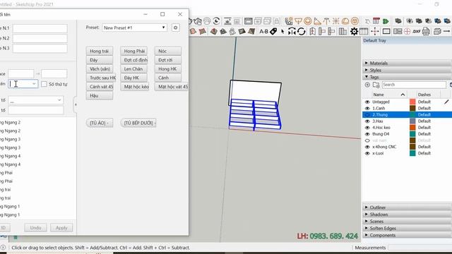Click the color swatch of 4.Hoc keo tag

click(412, 127)
